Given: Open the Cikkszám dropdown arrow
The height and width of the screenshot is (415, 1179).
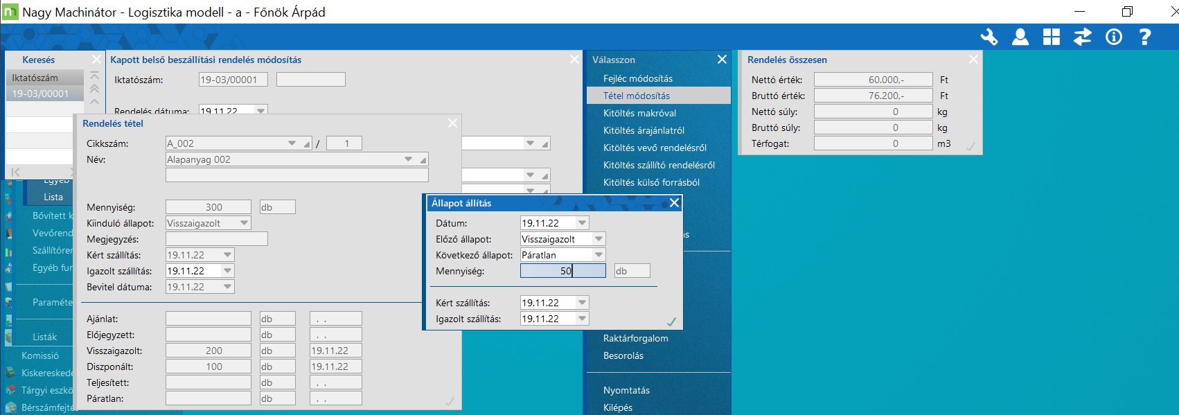Looking at the screenshot, I should coord(292,143).
